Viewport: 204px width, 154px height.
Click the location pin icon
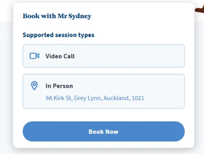(34, 86)
